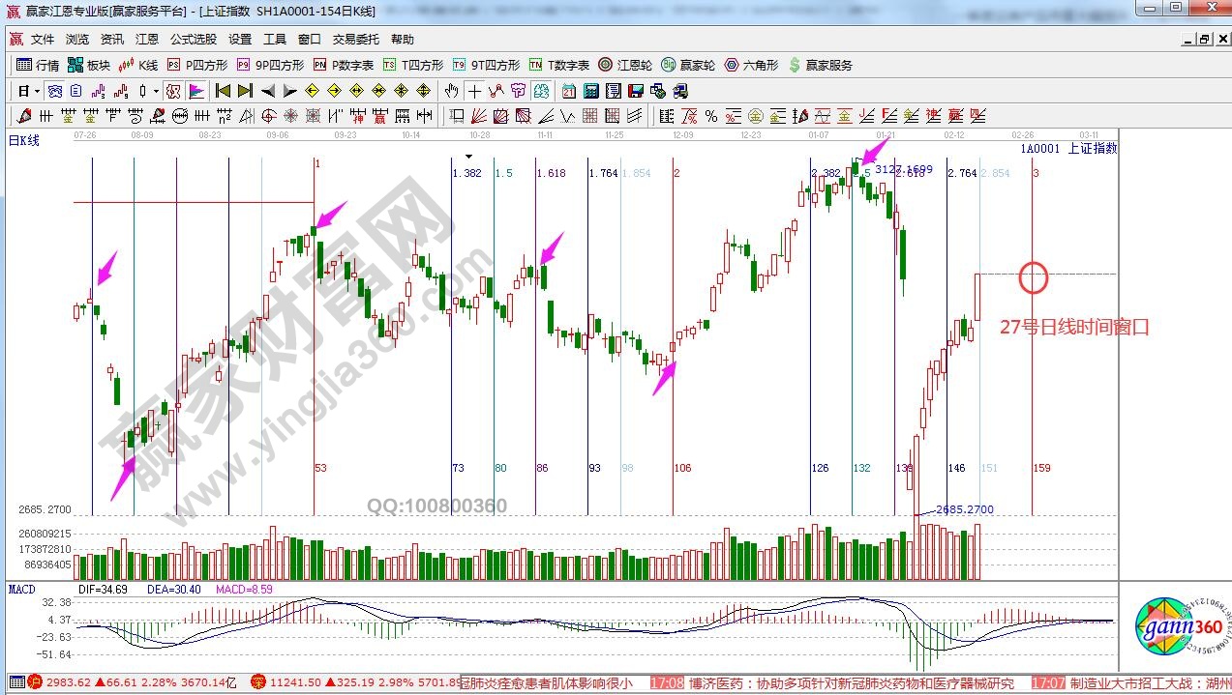Click the 赢家服务 button
This screenshot has height=695, width=1232.
coord(821,65)
